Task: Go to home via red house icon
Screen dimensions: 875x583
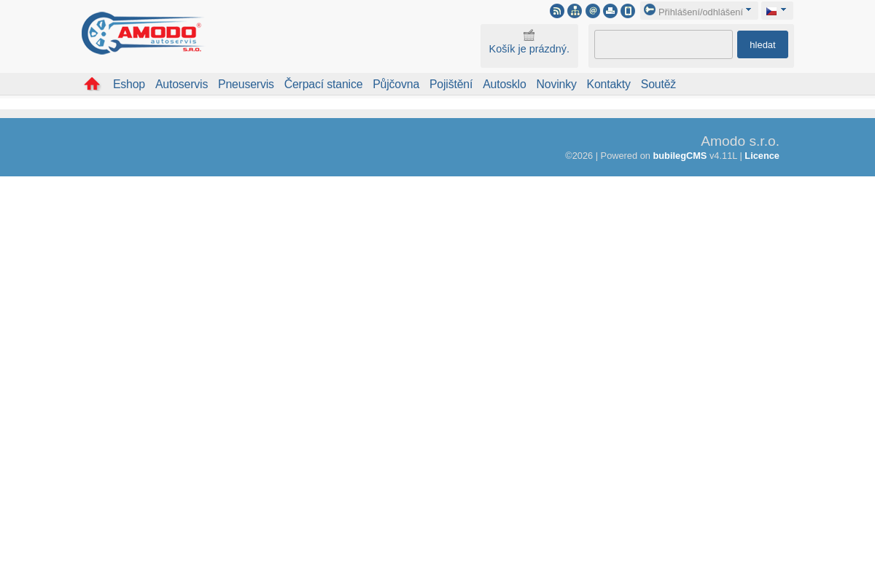Action: (x=92, y=84)
